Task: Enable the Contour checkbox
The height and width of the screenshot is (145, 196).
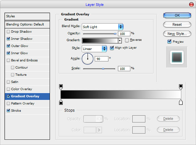Action: (12, 68)
